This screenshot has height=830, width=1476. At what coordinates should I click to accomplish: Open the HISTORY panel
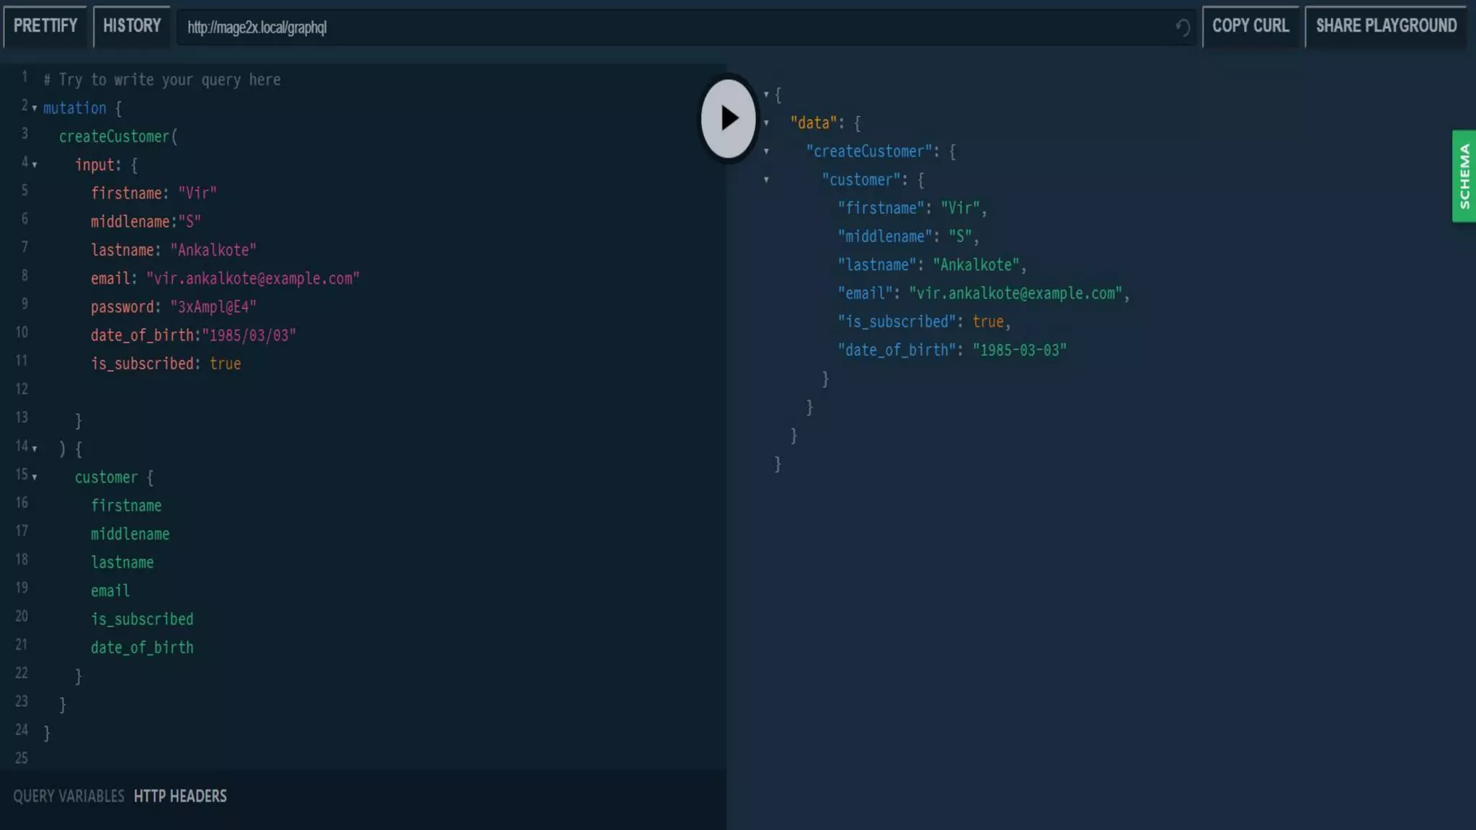click(x=132, y=26)
